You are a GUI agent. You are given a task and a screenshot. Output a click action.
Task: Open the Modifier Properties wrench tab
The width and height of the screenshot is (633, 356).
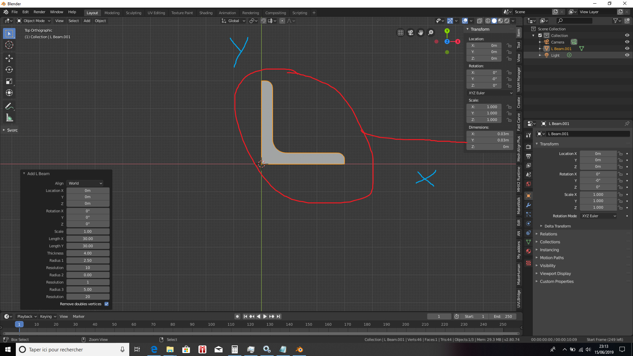[528, 205]
